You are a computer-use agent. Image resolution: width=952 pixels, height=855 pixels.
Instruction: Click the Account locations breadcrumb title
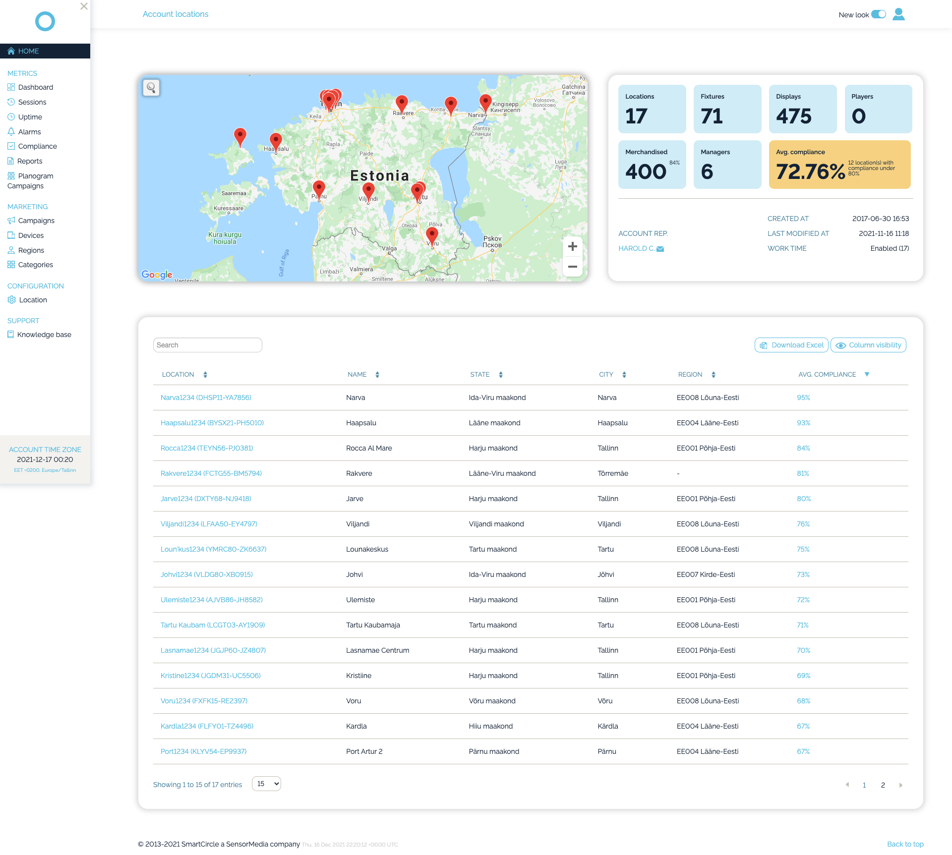[176, 14]
